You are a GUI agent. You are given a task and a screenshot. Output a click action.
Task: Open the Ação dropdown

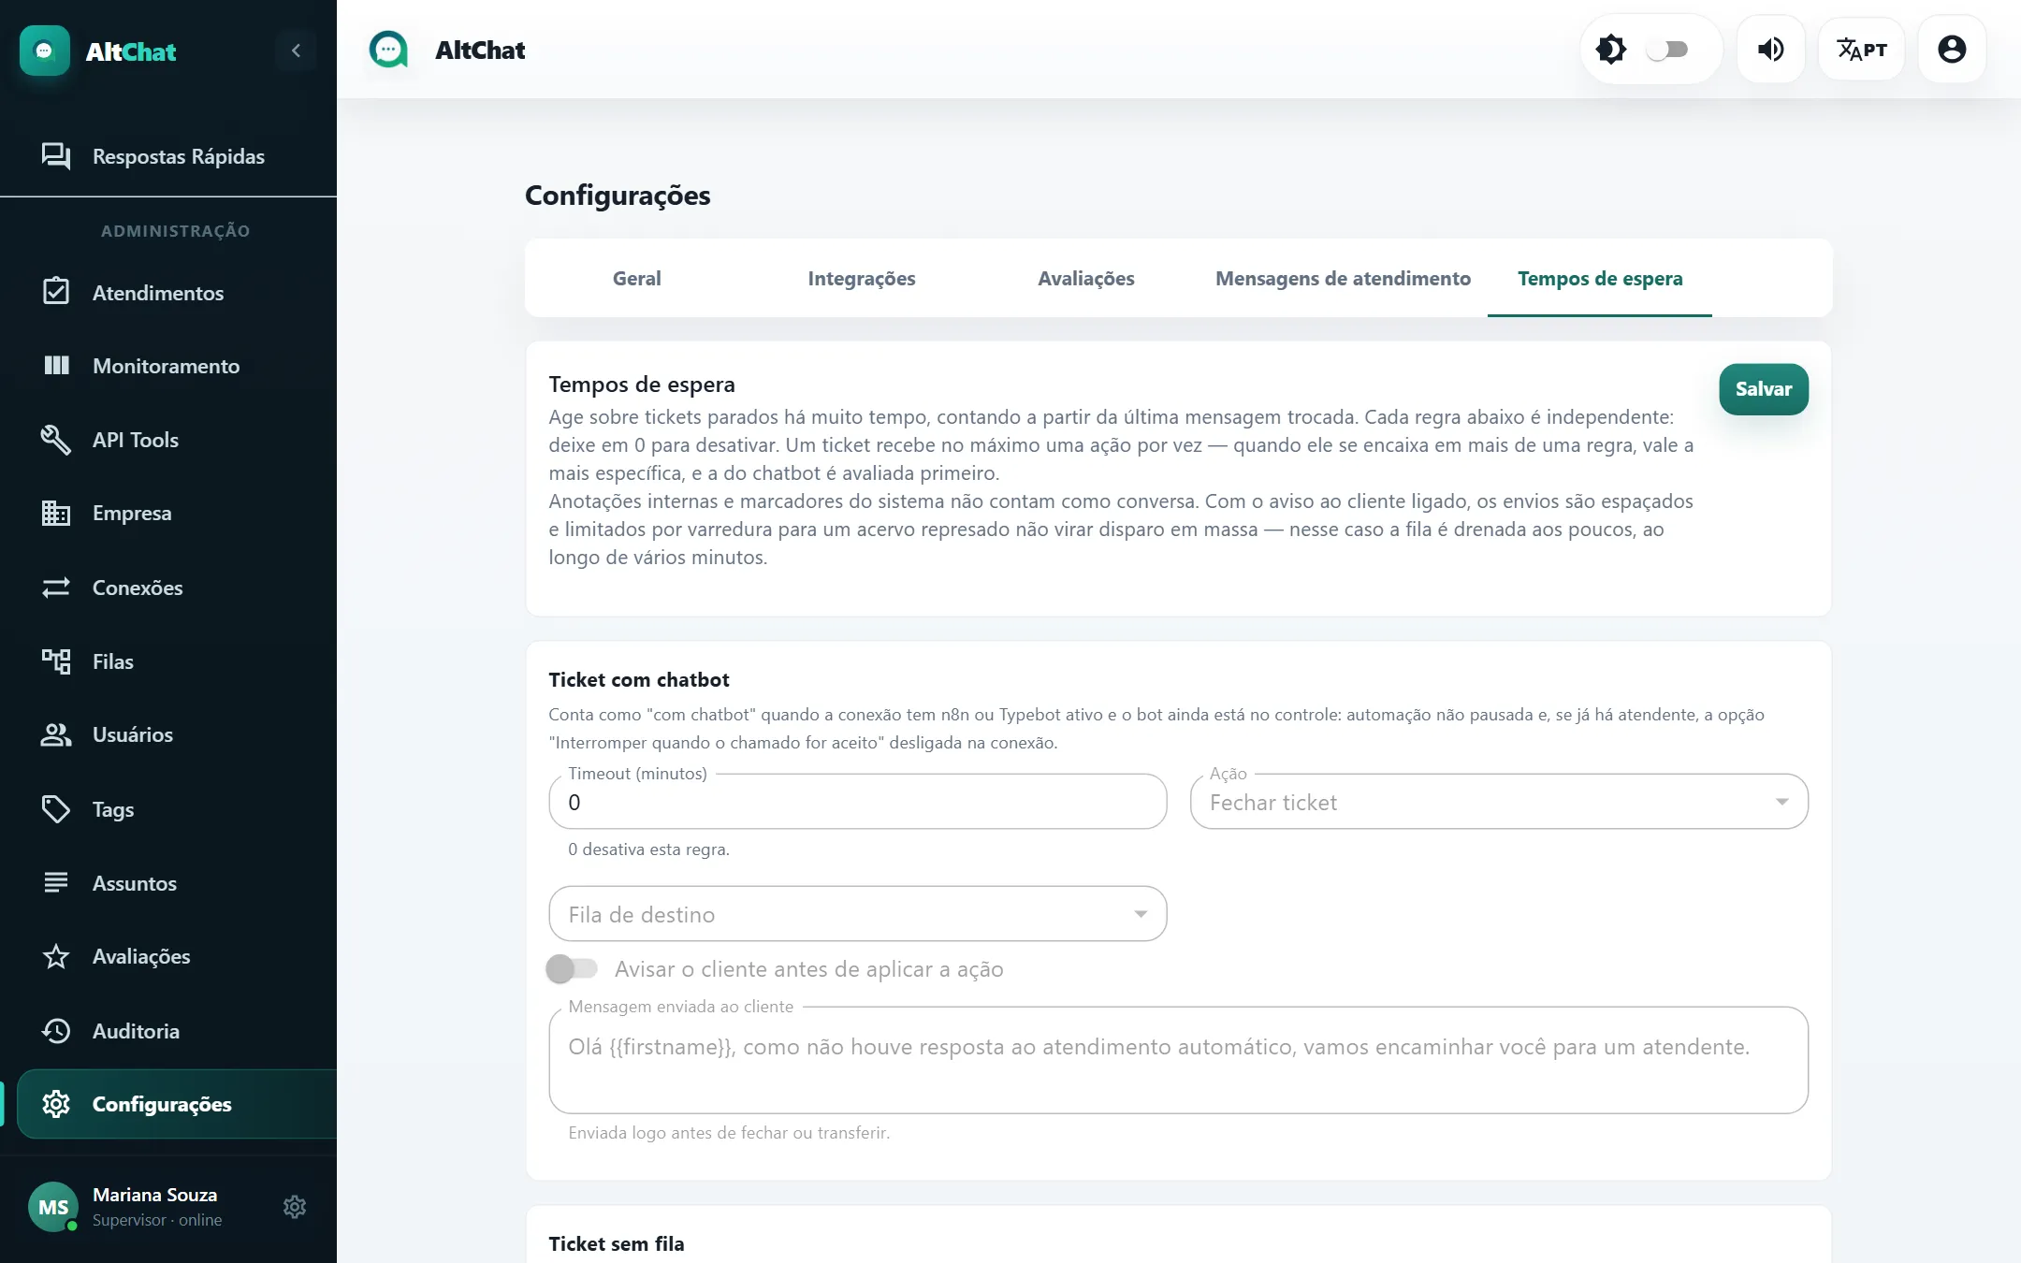coord(1499,802)
